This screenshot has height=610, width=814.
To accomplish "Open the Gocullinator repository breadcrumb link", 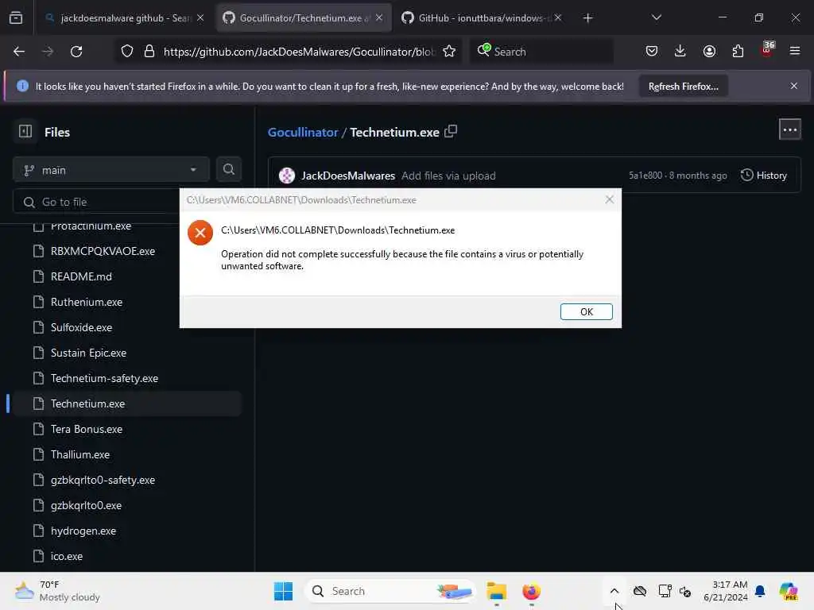I will [303, 133].
